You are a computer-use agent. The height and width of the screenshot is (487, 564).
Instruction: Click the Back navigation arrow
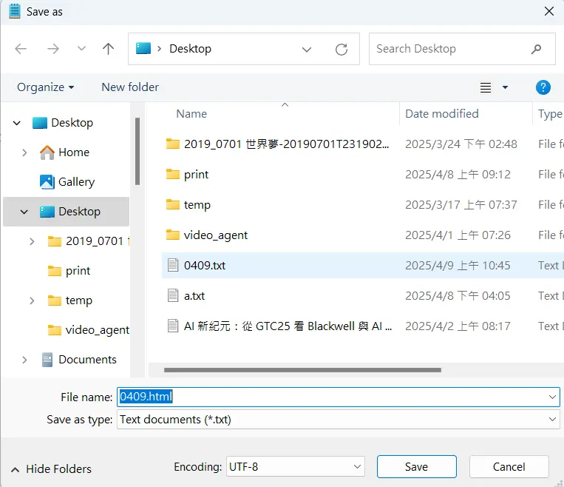coord(21,49)
